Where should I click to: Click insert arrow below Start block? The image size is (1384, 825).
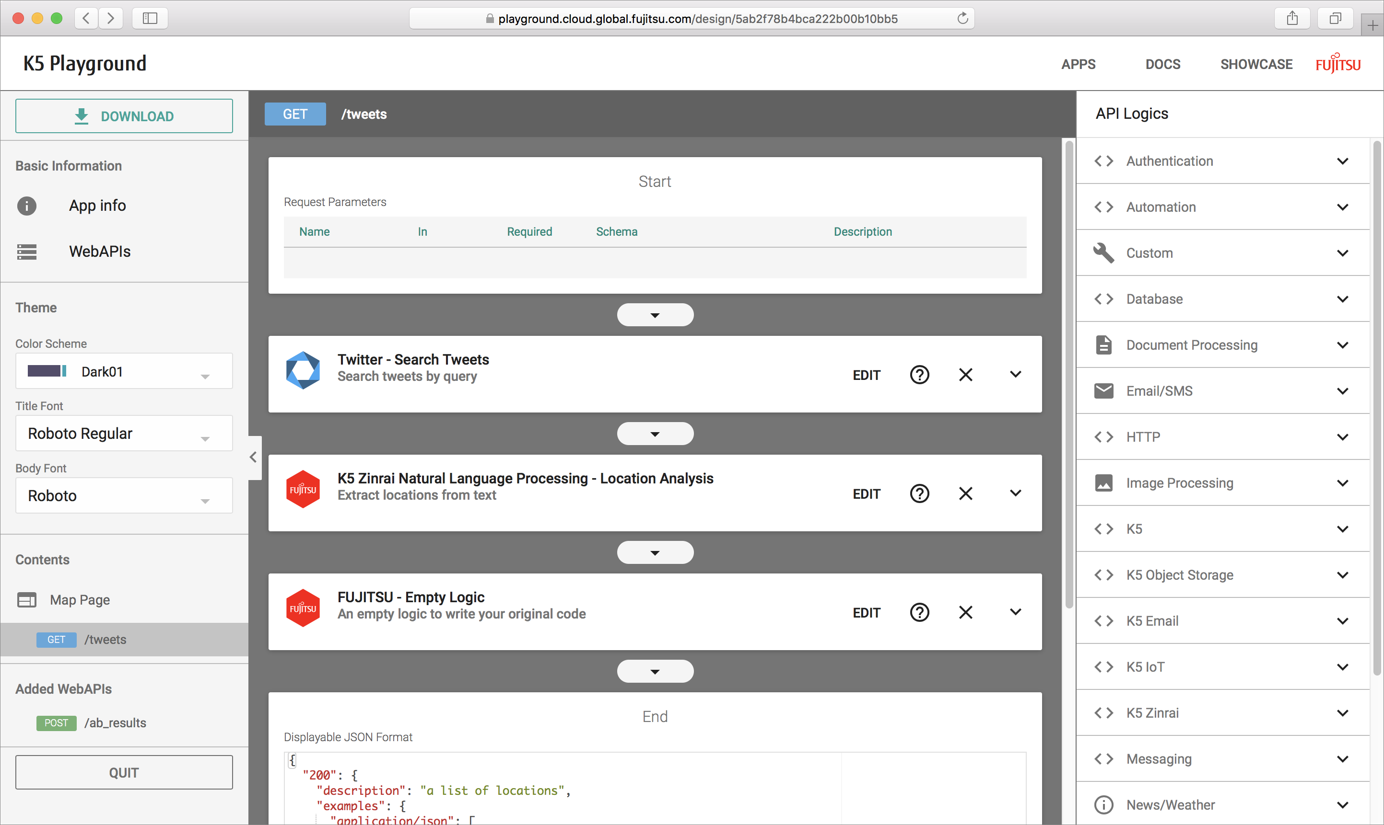655,315
